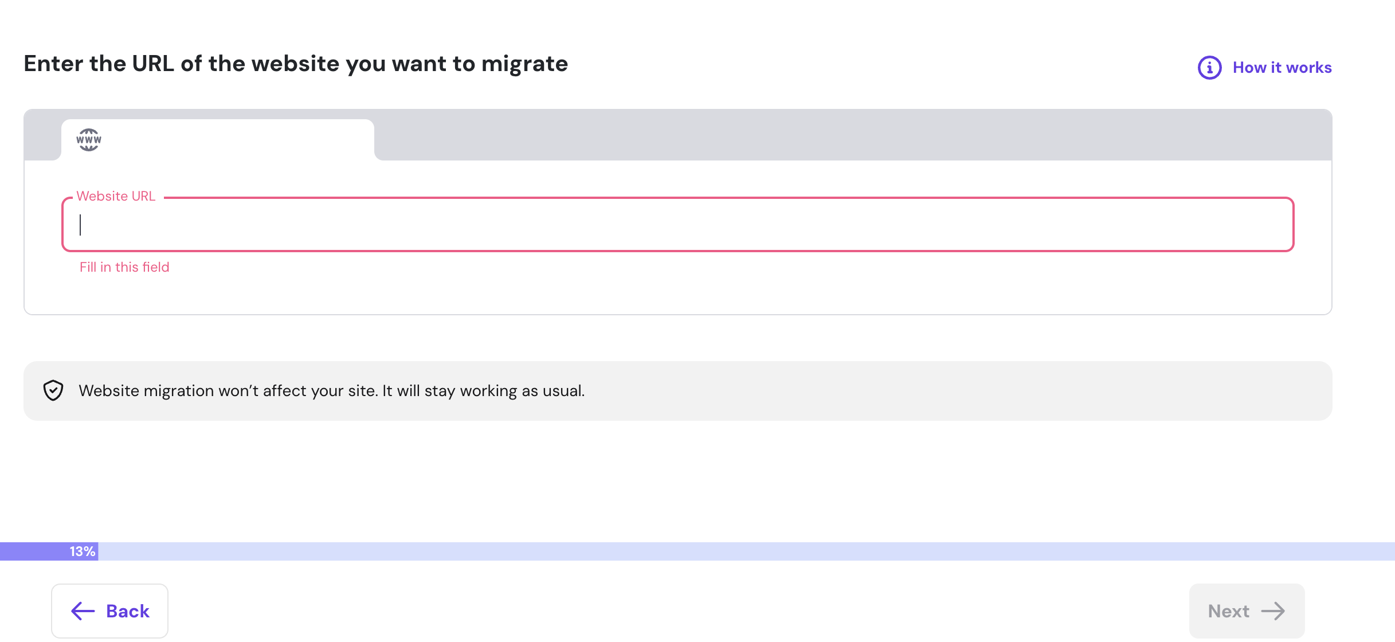Image resolution: width=1395 pixels, height=642 pixels.
Task: Click empty card space below error message
Action: (677, 293)
